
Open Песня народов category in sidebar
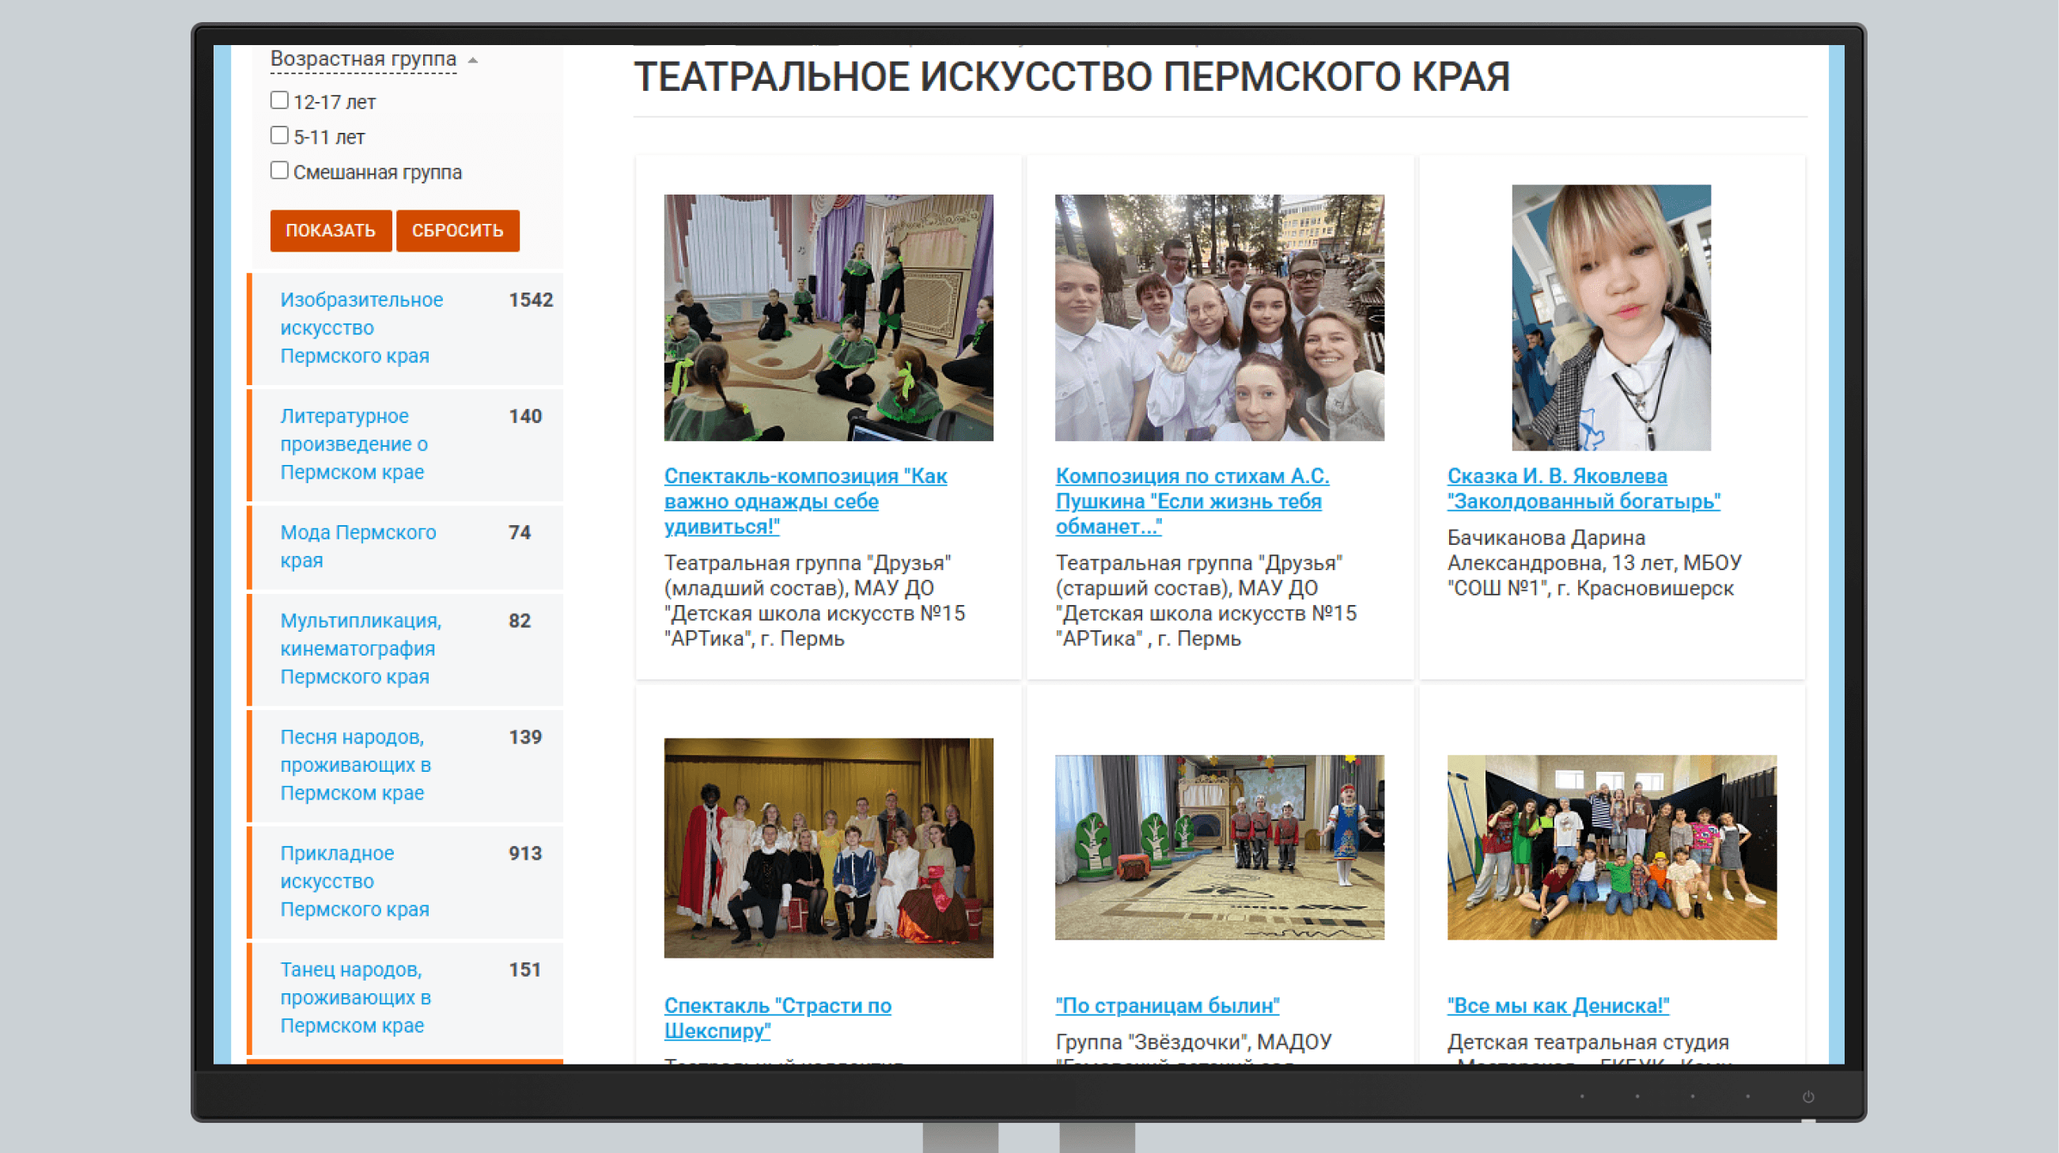[356, 765]
